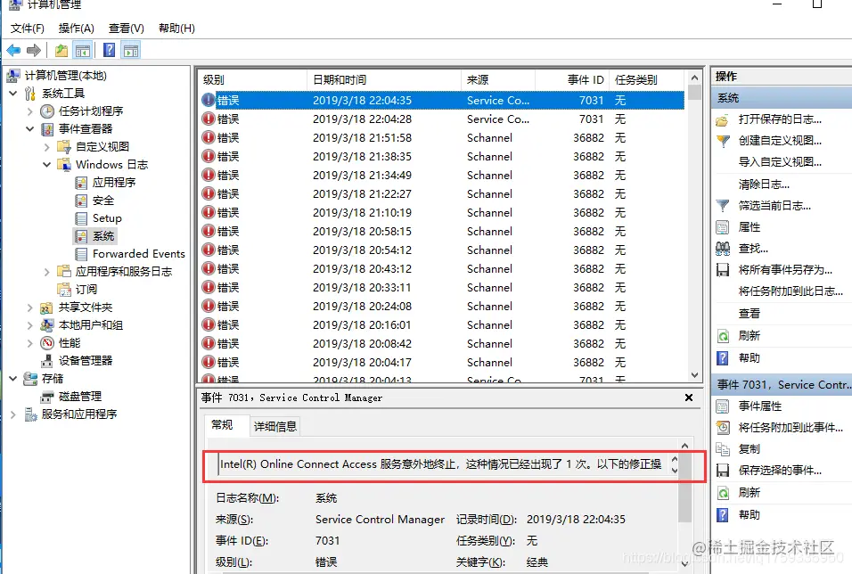852x574 pixels.
Task: Click event list scrollbar down arrow
Action: click(x=694, y=375)
